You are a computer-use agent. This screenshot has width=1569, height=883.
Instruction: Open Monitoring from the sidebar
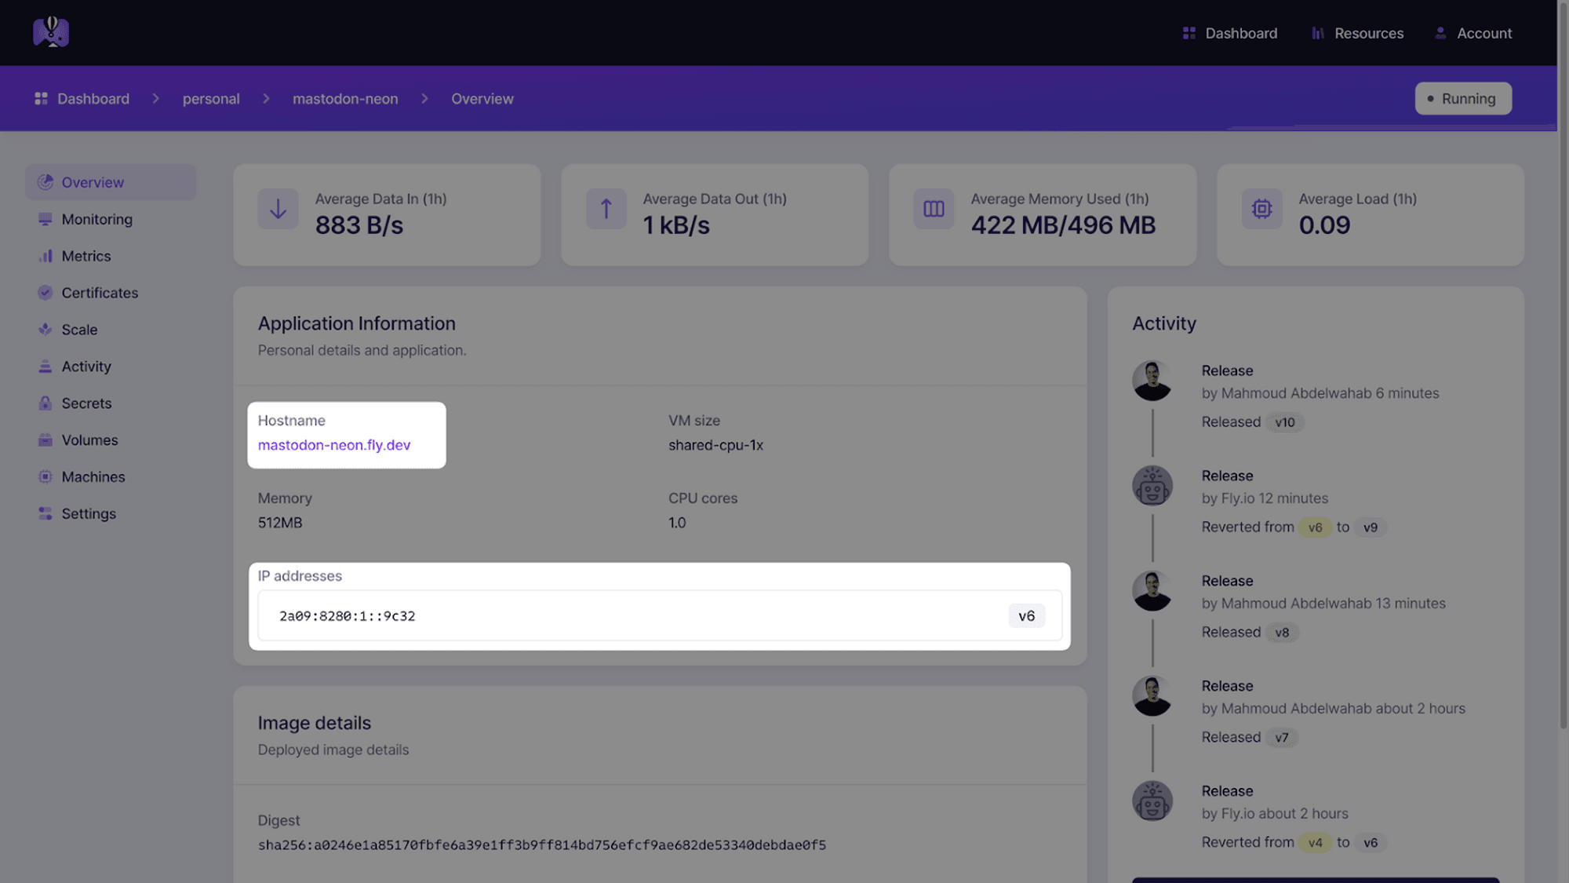[x=96, y=219]
